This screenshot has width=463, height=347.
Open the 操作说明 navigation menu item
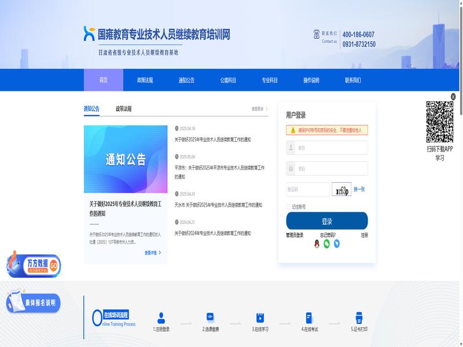click(x=311, y=80)
